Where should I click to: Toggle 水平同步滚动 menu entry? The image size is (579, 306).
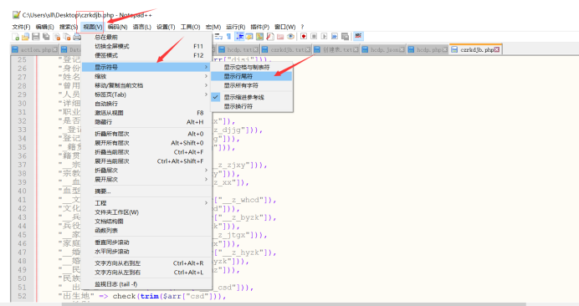pos(146,252)
